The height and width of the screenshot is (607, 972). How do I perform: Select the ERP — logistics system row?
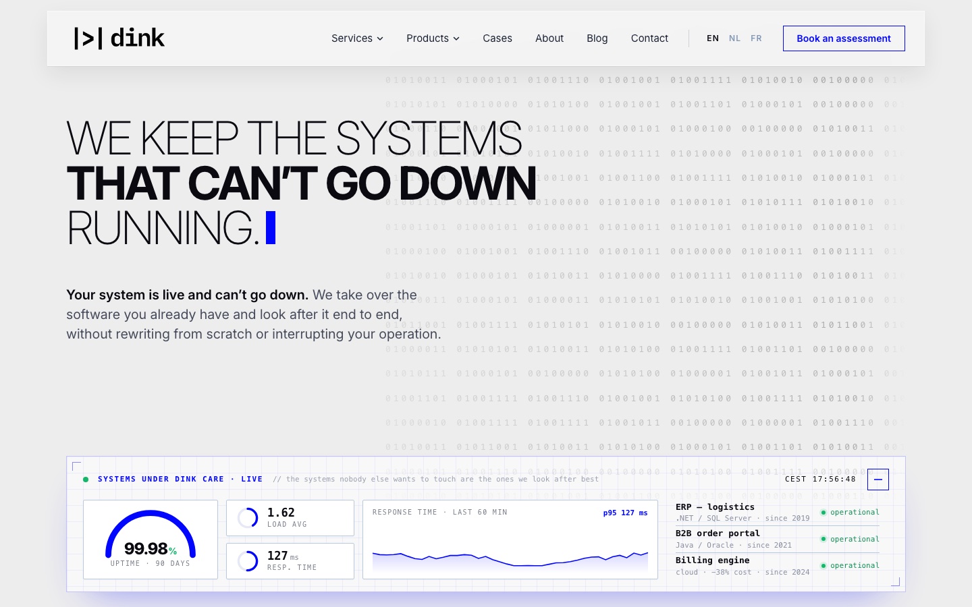point(778,513)
